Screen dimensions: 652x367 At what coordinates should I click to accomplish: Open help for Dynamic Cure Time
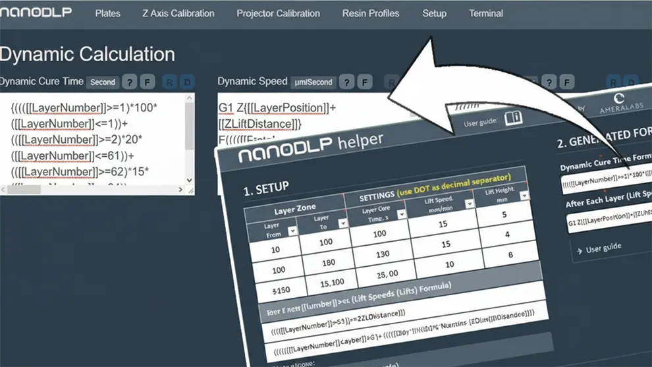[130, 82]
